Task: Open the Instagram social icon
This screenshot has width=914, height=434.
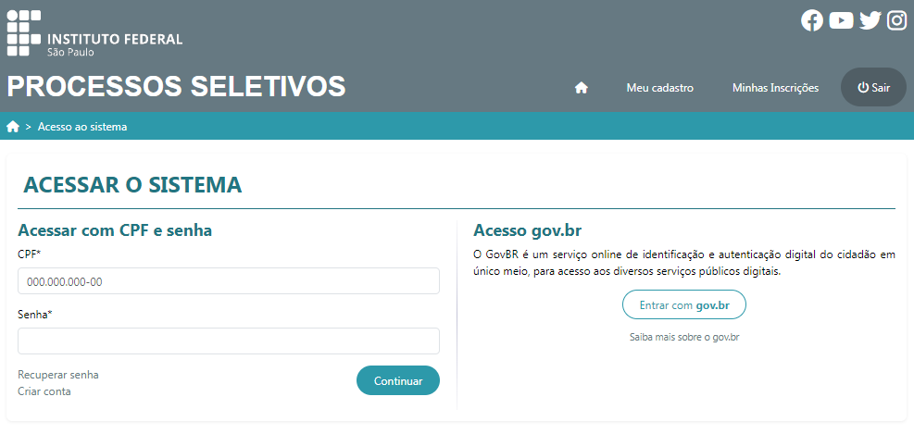Action: click(896, 21)
